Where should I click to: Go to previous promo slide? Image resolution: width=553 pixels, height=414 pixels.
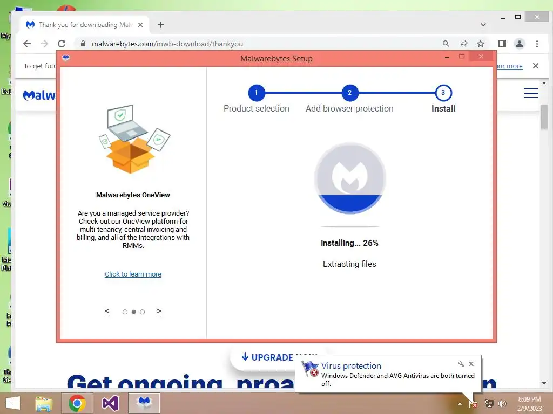pos(107,312)
